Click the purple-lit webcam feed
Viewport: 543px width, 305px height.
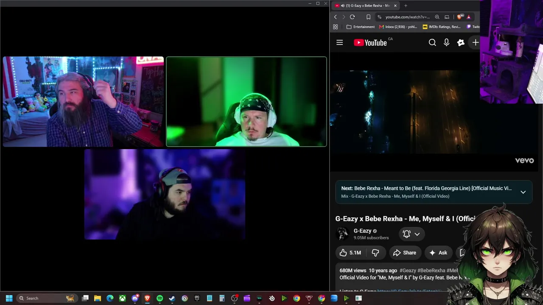[165, 194]
